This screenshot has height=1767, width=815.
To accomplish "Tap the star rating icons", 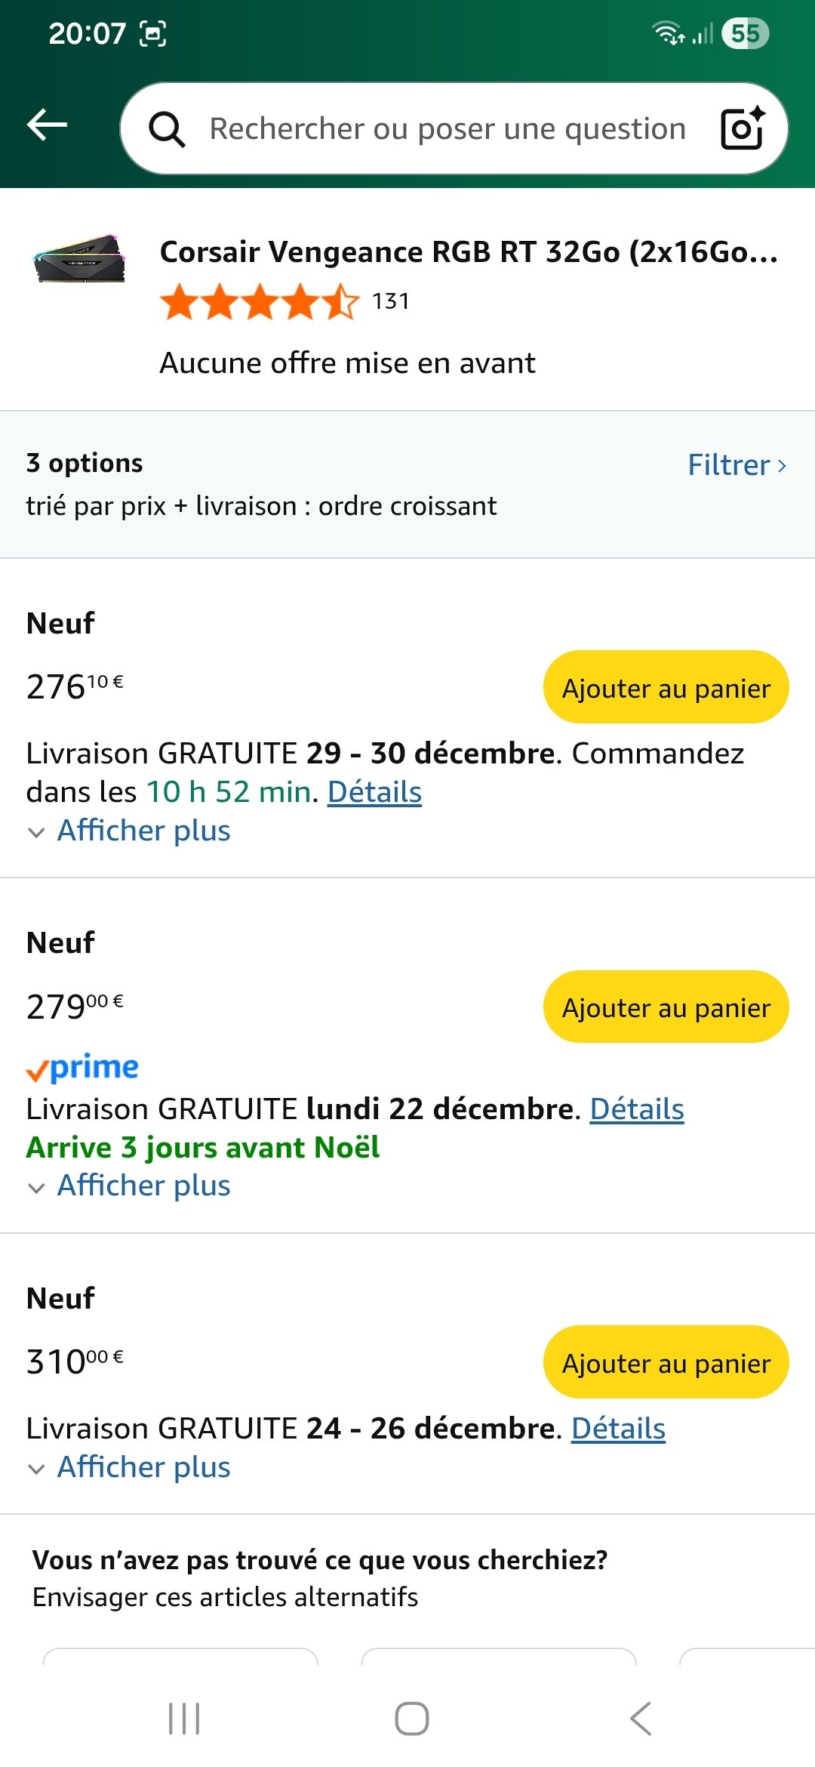I will coord(259,302).
